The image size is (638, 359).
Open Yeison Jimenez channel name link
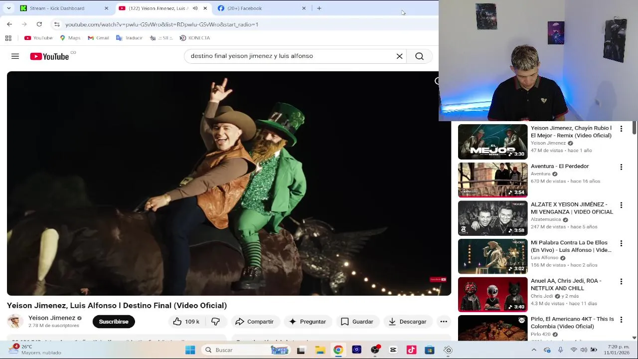(52, 318)
